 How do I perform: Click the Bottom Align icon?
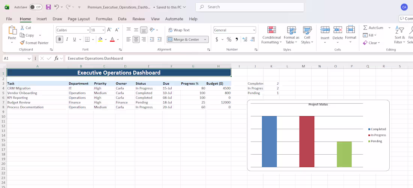(x=143, y=30)
